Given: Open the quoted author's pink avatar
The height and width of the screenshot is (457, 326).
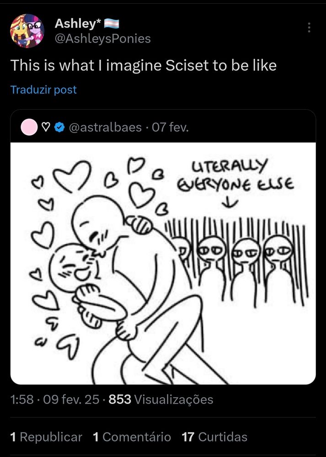Looking at the screenshot, I should 28,128.
